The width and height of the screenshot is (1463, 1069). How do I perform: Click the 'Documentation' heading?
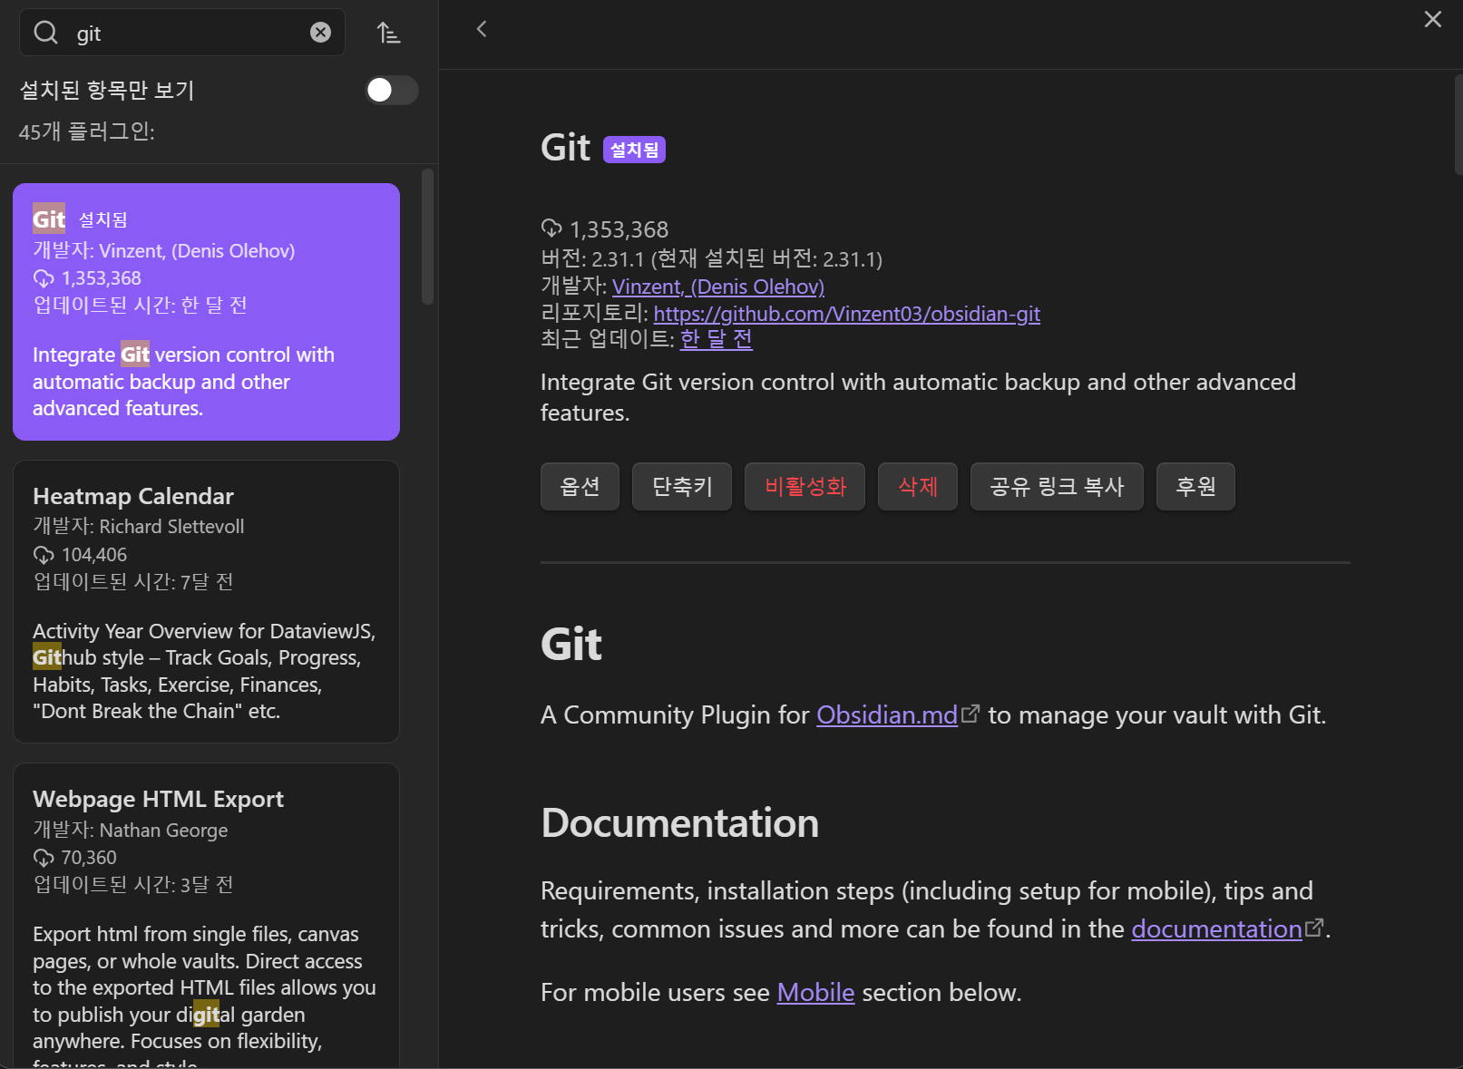click(679, 823)
